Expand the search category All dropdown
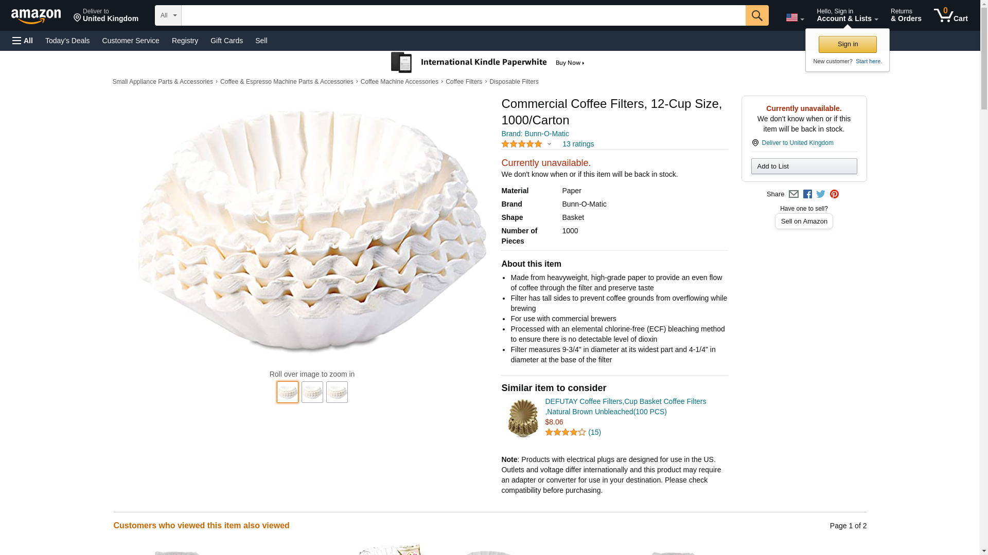Screen dimensions: 988x555 [x=168, y=15]
